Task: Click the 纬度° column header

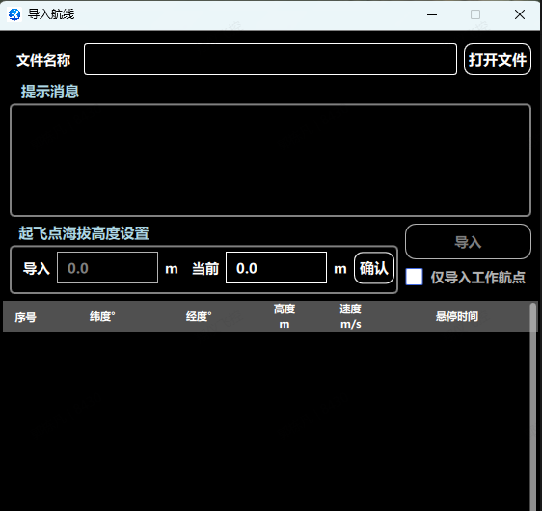Action: pos(102,316)
